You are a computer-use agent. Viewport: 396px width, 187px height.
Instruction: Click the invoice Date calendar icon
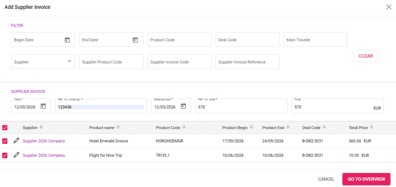43,106
